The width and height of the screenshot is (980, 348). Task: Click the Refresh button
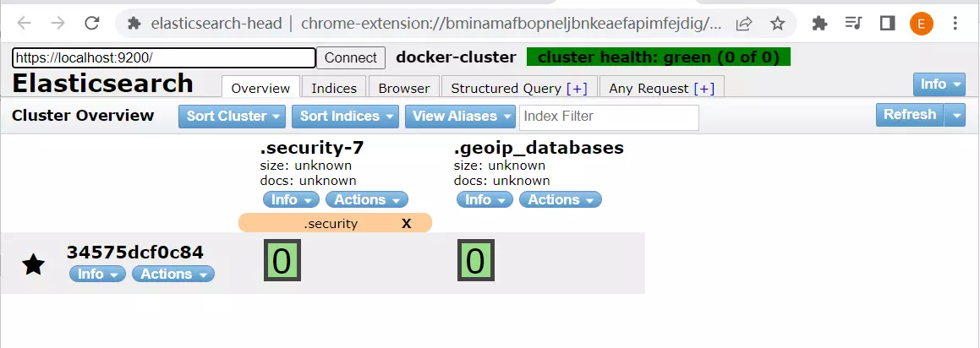(909, 115)
